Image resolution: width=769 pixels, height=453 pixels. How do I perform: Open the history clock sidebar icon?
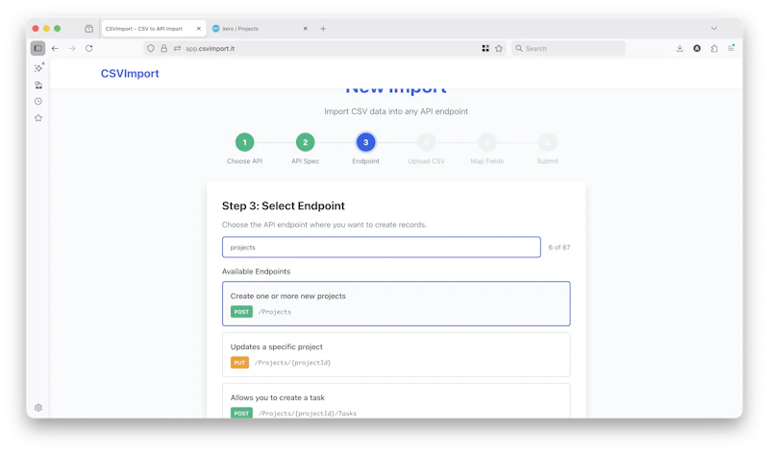pyautogui.click(x=38, y=102)
